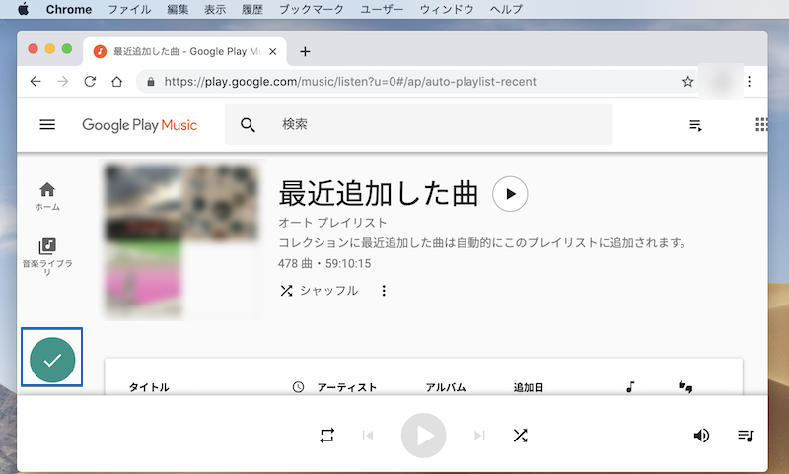Open the Music Library sidebar item
Image resolution: width=789 pixels, height=474 pixels.
pyautogui.click(x=47, y=255)
